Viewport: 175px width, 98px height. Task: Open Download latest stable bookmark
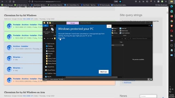(x=119, y=5)
